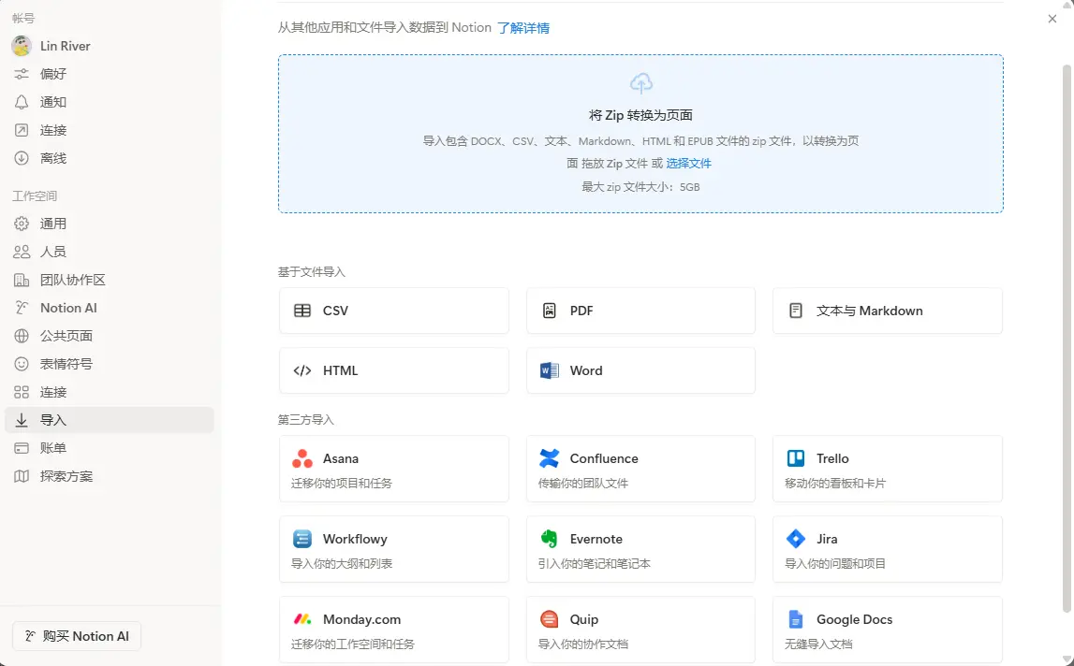Start import from Trello
This screenshot has width=1074, height=666.
[888, 469]
